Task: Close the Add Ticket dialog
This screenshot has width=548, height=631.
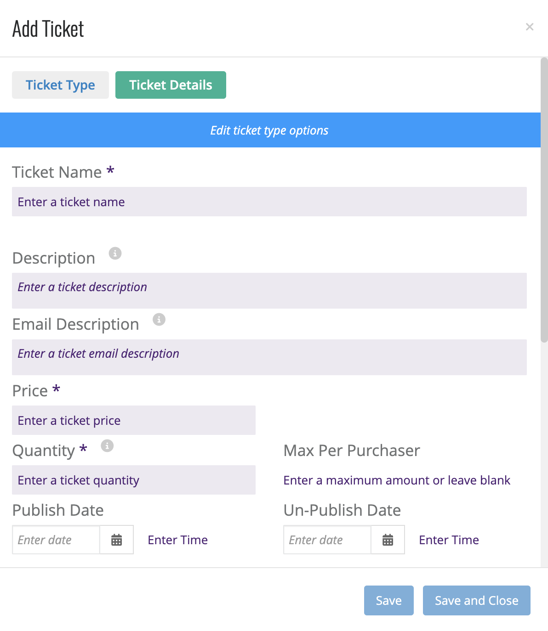Action: [x=530, y=27]
